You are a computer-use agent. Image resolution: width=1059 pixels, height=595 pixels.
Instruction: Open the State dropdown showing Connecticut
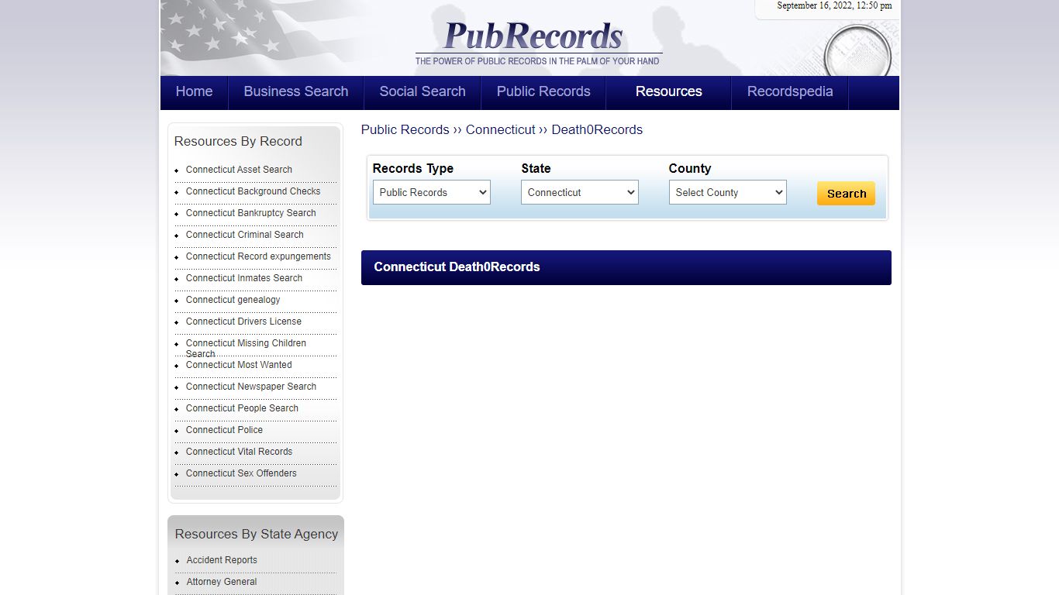click(580, 192)
